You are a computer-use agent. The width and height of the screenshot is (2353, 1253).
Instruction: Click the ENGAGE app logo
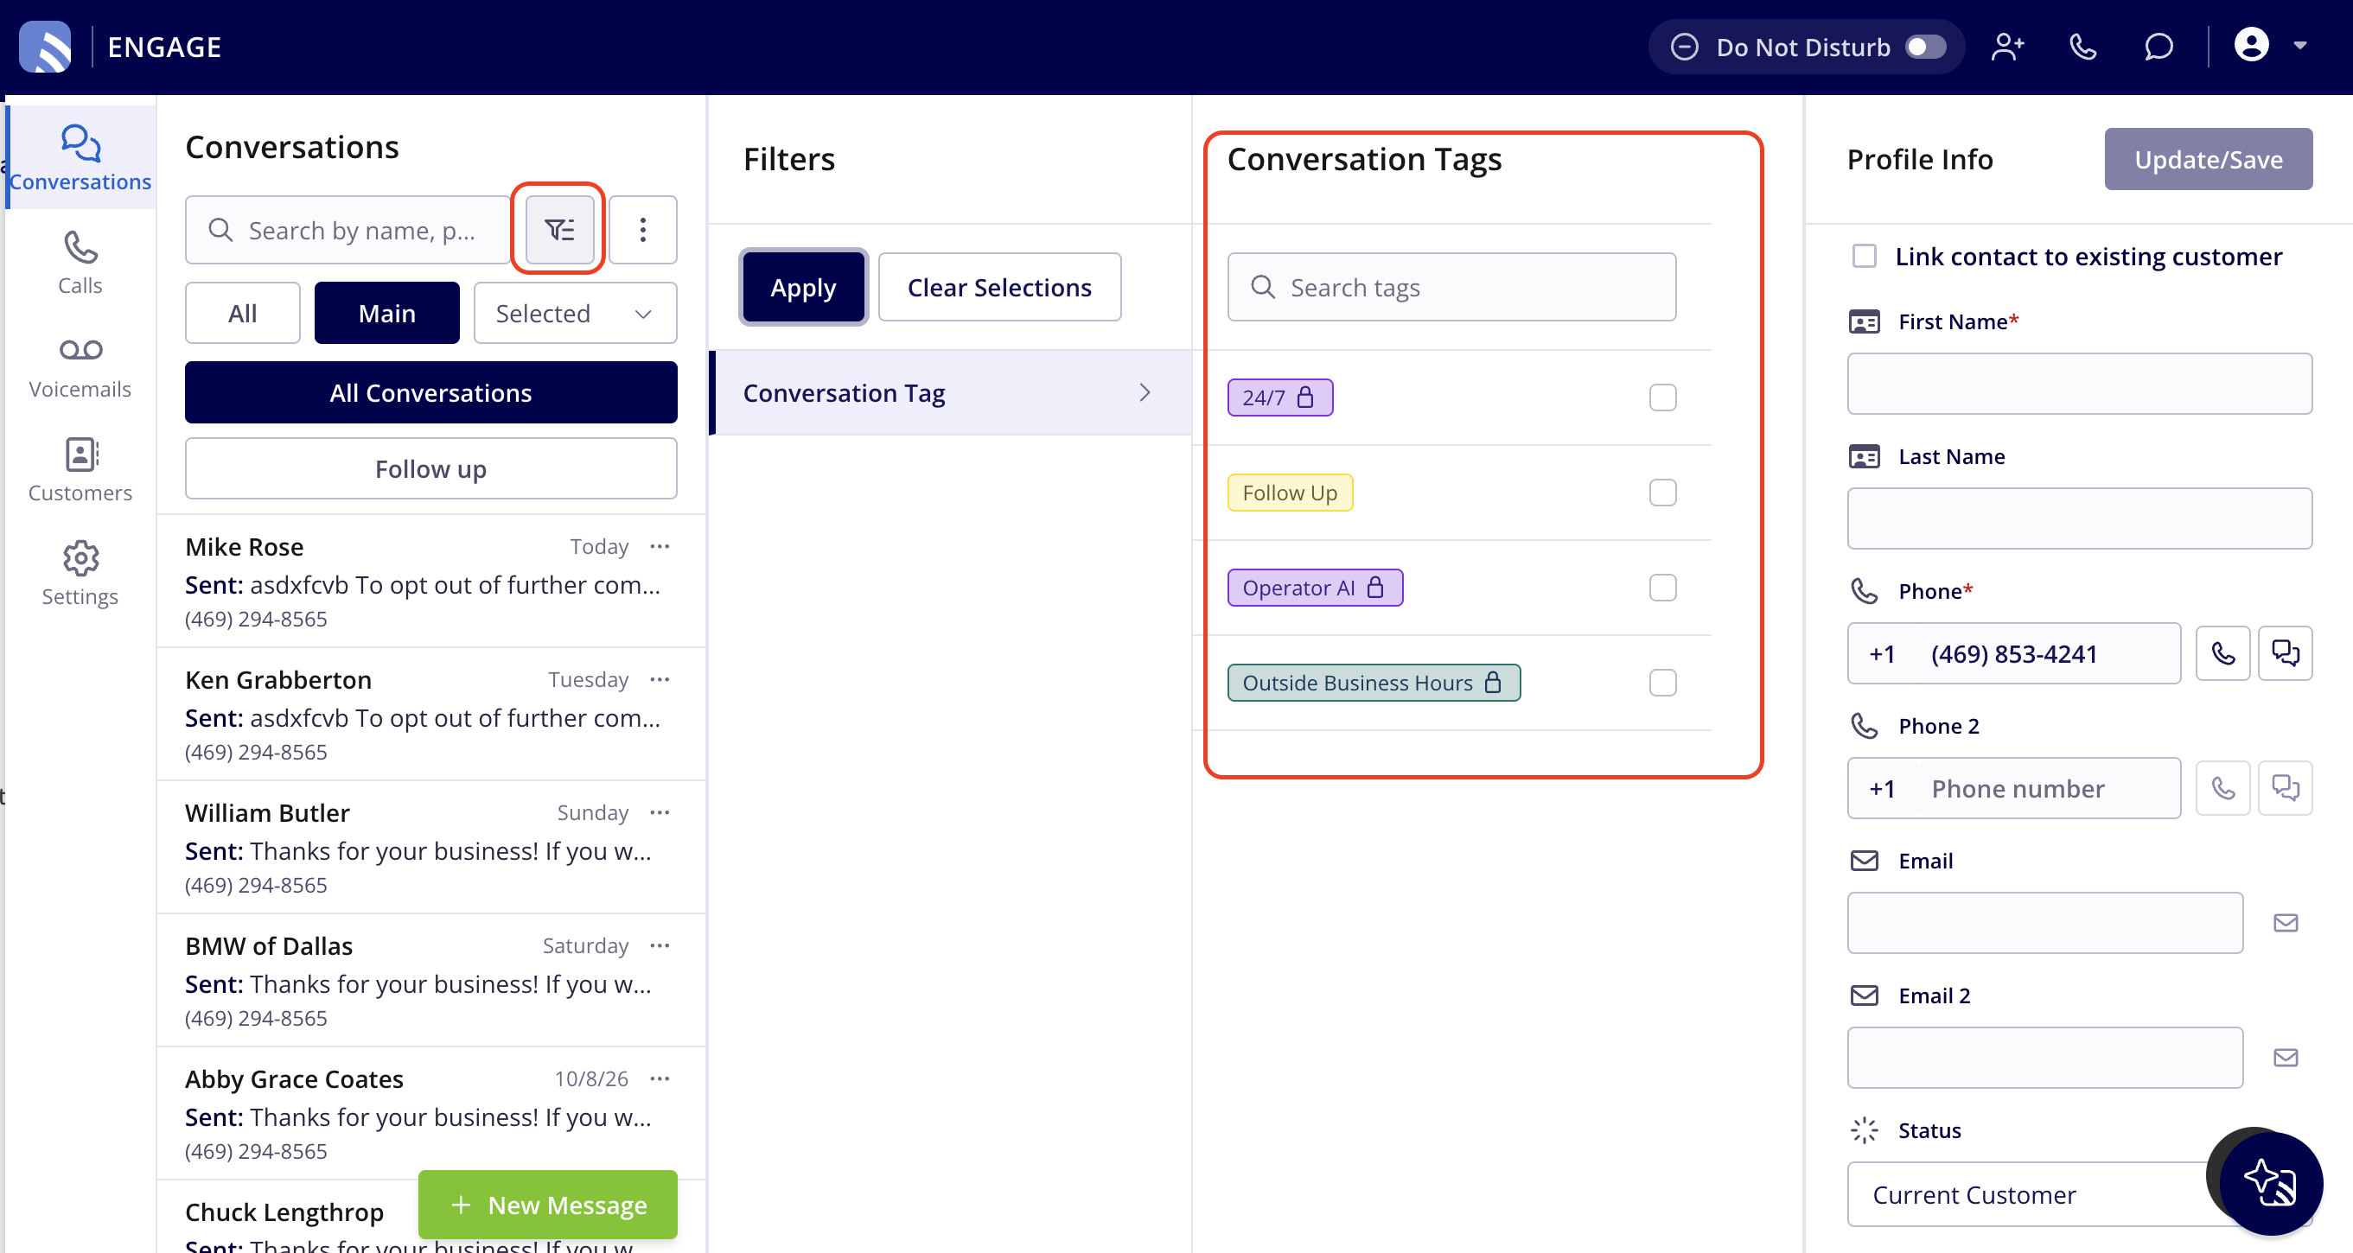[x=46, y=47]
